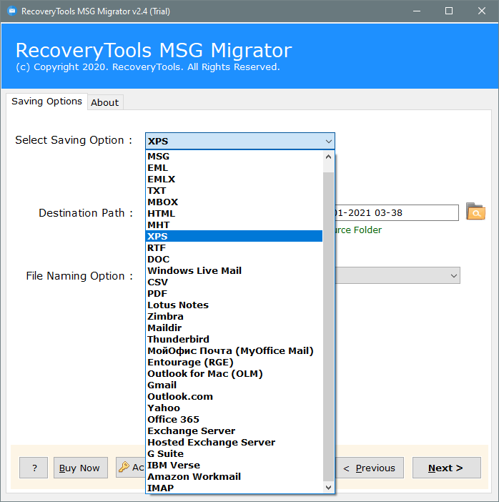This screenshot has height=502, width=499.
Task: Maximize the MSG Migrator window
Action: [449, 11]
